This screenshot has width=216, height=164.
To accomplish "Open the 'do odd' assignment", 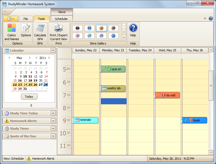I will [x=167, y=95].
